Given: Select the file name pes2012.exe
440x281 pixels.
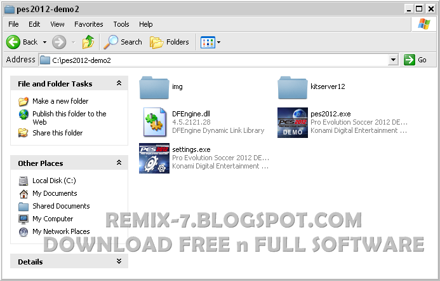Looking at the screenshot, I should (x=331, y=114).
